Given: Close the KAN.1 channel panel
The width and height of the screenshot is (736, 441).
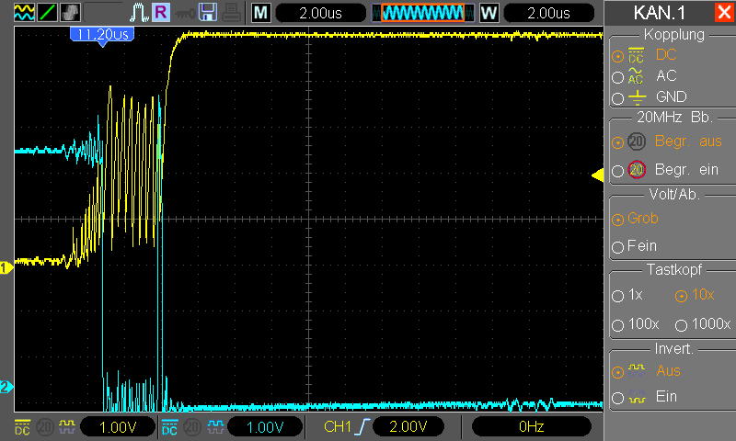Looking at the screenshot, I should click(724, 13).
